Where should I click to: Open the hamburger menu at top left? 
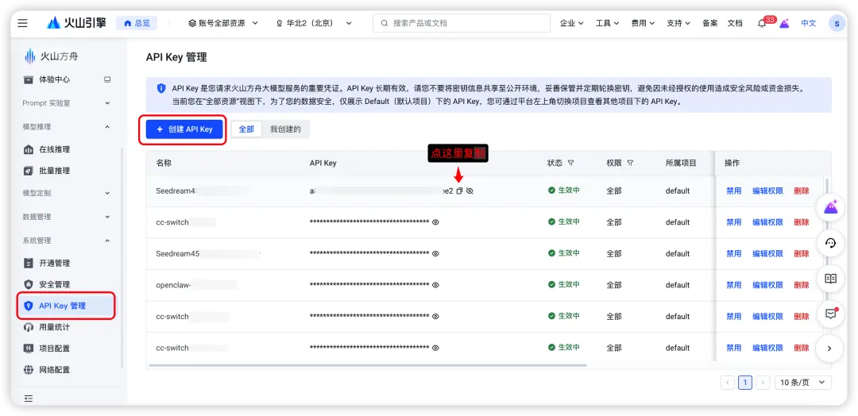click(22, 23)
